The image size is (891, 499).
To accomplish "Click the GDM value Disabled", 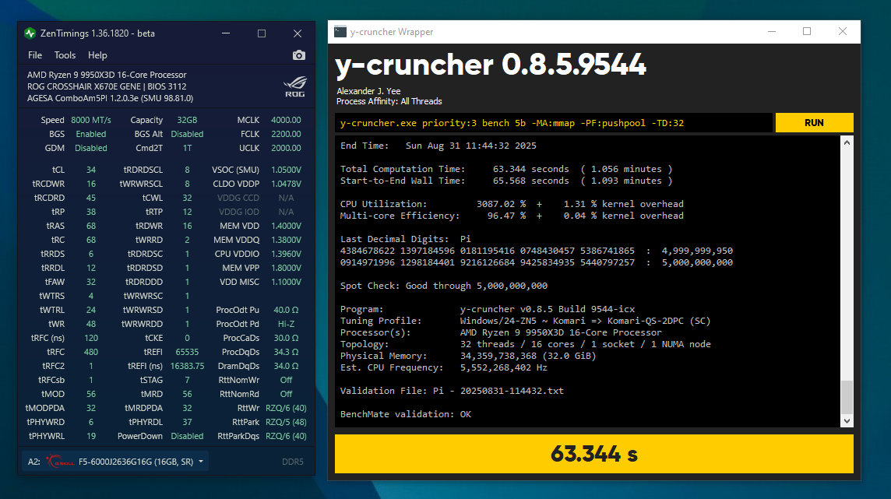I will point(91,148).
